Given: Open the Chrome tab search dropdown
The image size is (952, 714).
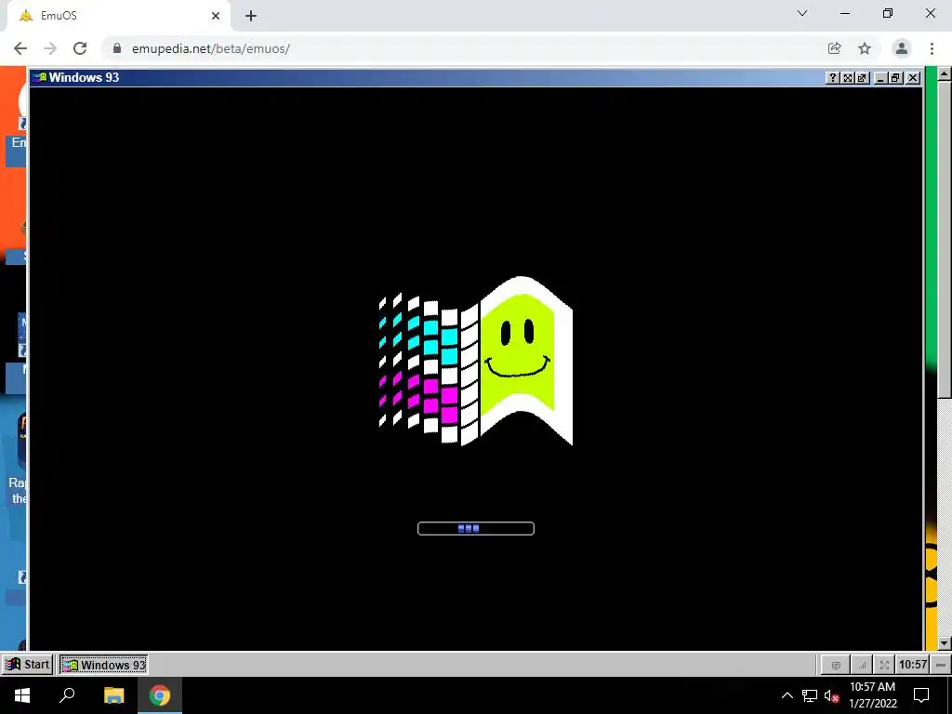Looking at the screenshot, I should 802,13.
